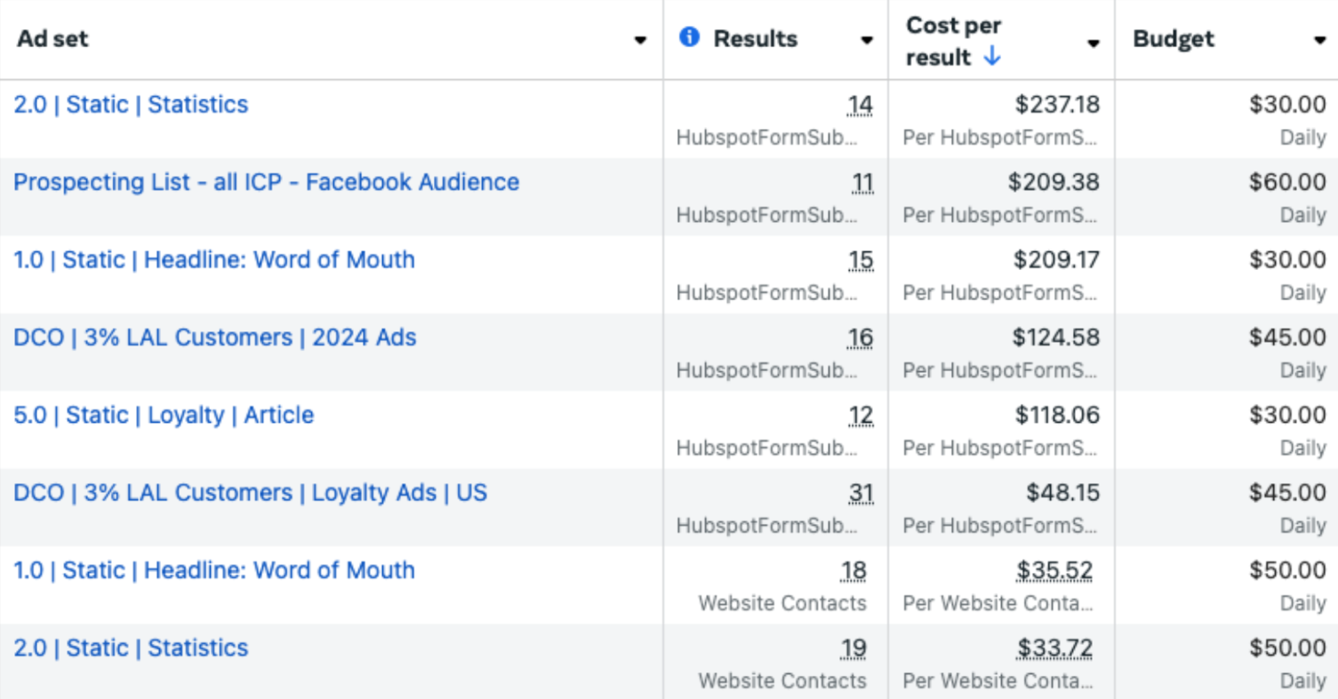This screenshot has height=699, width=1338.
Task: Click the underlined $33.72 cost per result
Action: [x=1055, y=648]
